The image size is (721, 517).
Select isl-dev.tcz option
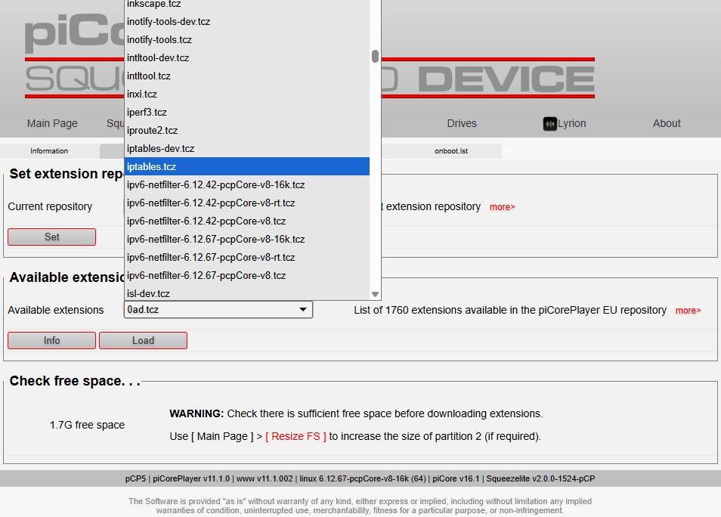coord(247,293)
